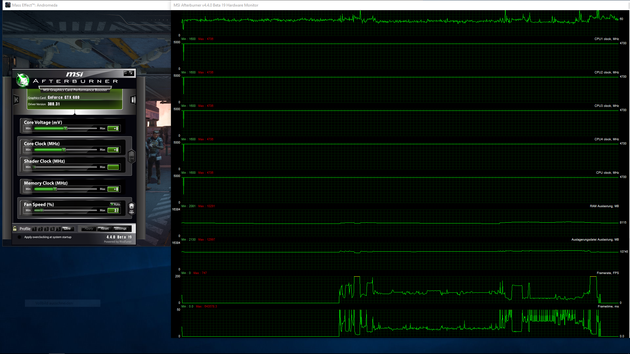
Task: Select profile slot 5
Action: (58, 229)
